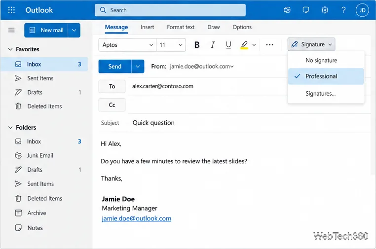
Task: Open the Help question mark
Action: pos(343,10)
